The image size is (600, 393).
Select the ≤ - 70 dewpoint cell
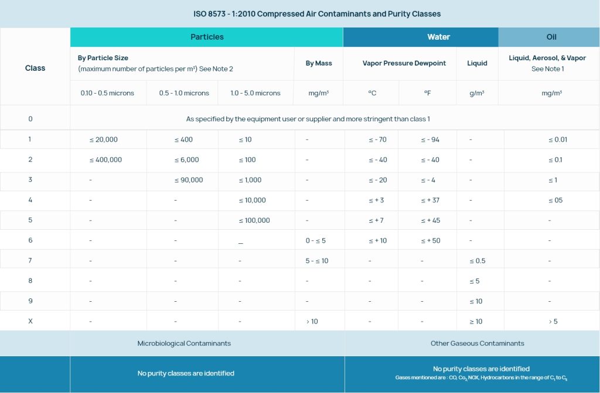click(378, 140)
